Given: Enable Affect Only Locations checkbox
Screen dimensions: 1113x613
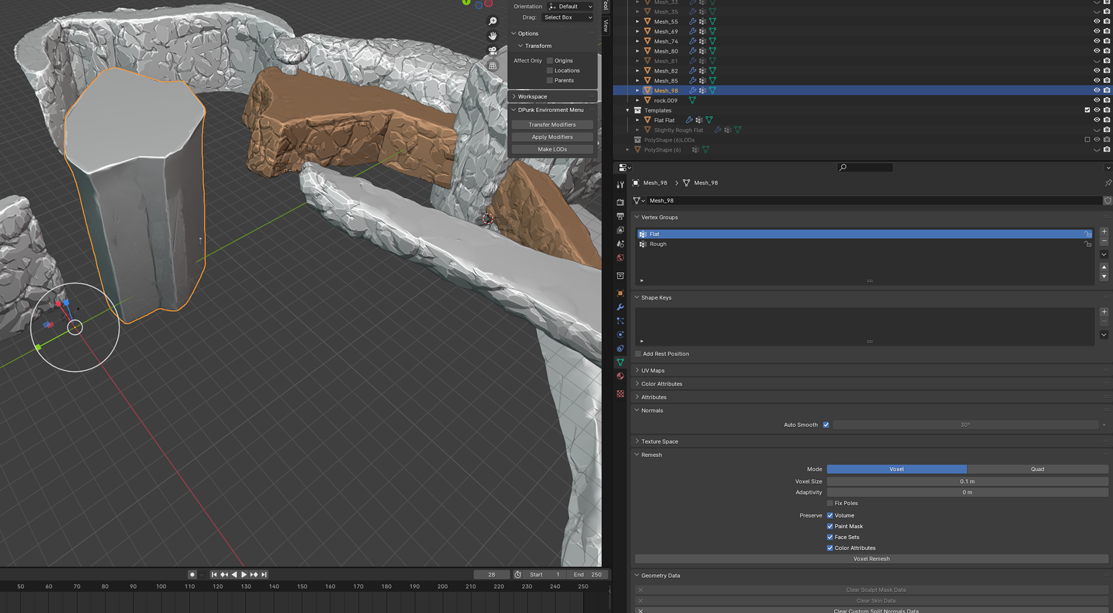Looking at the screenshot, I should [x=550, y=71].
